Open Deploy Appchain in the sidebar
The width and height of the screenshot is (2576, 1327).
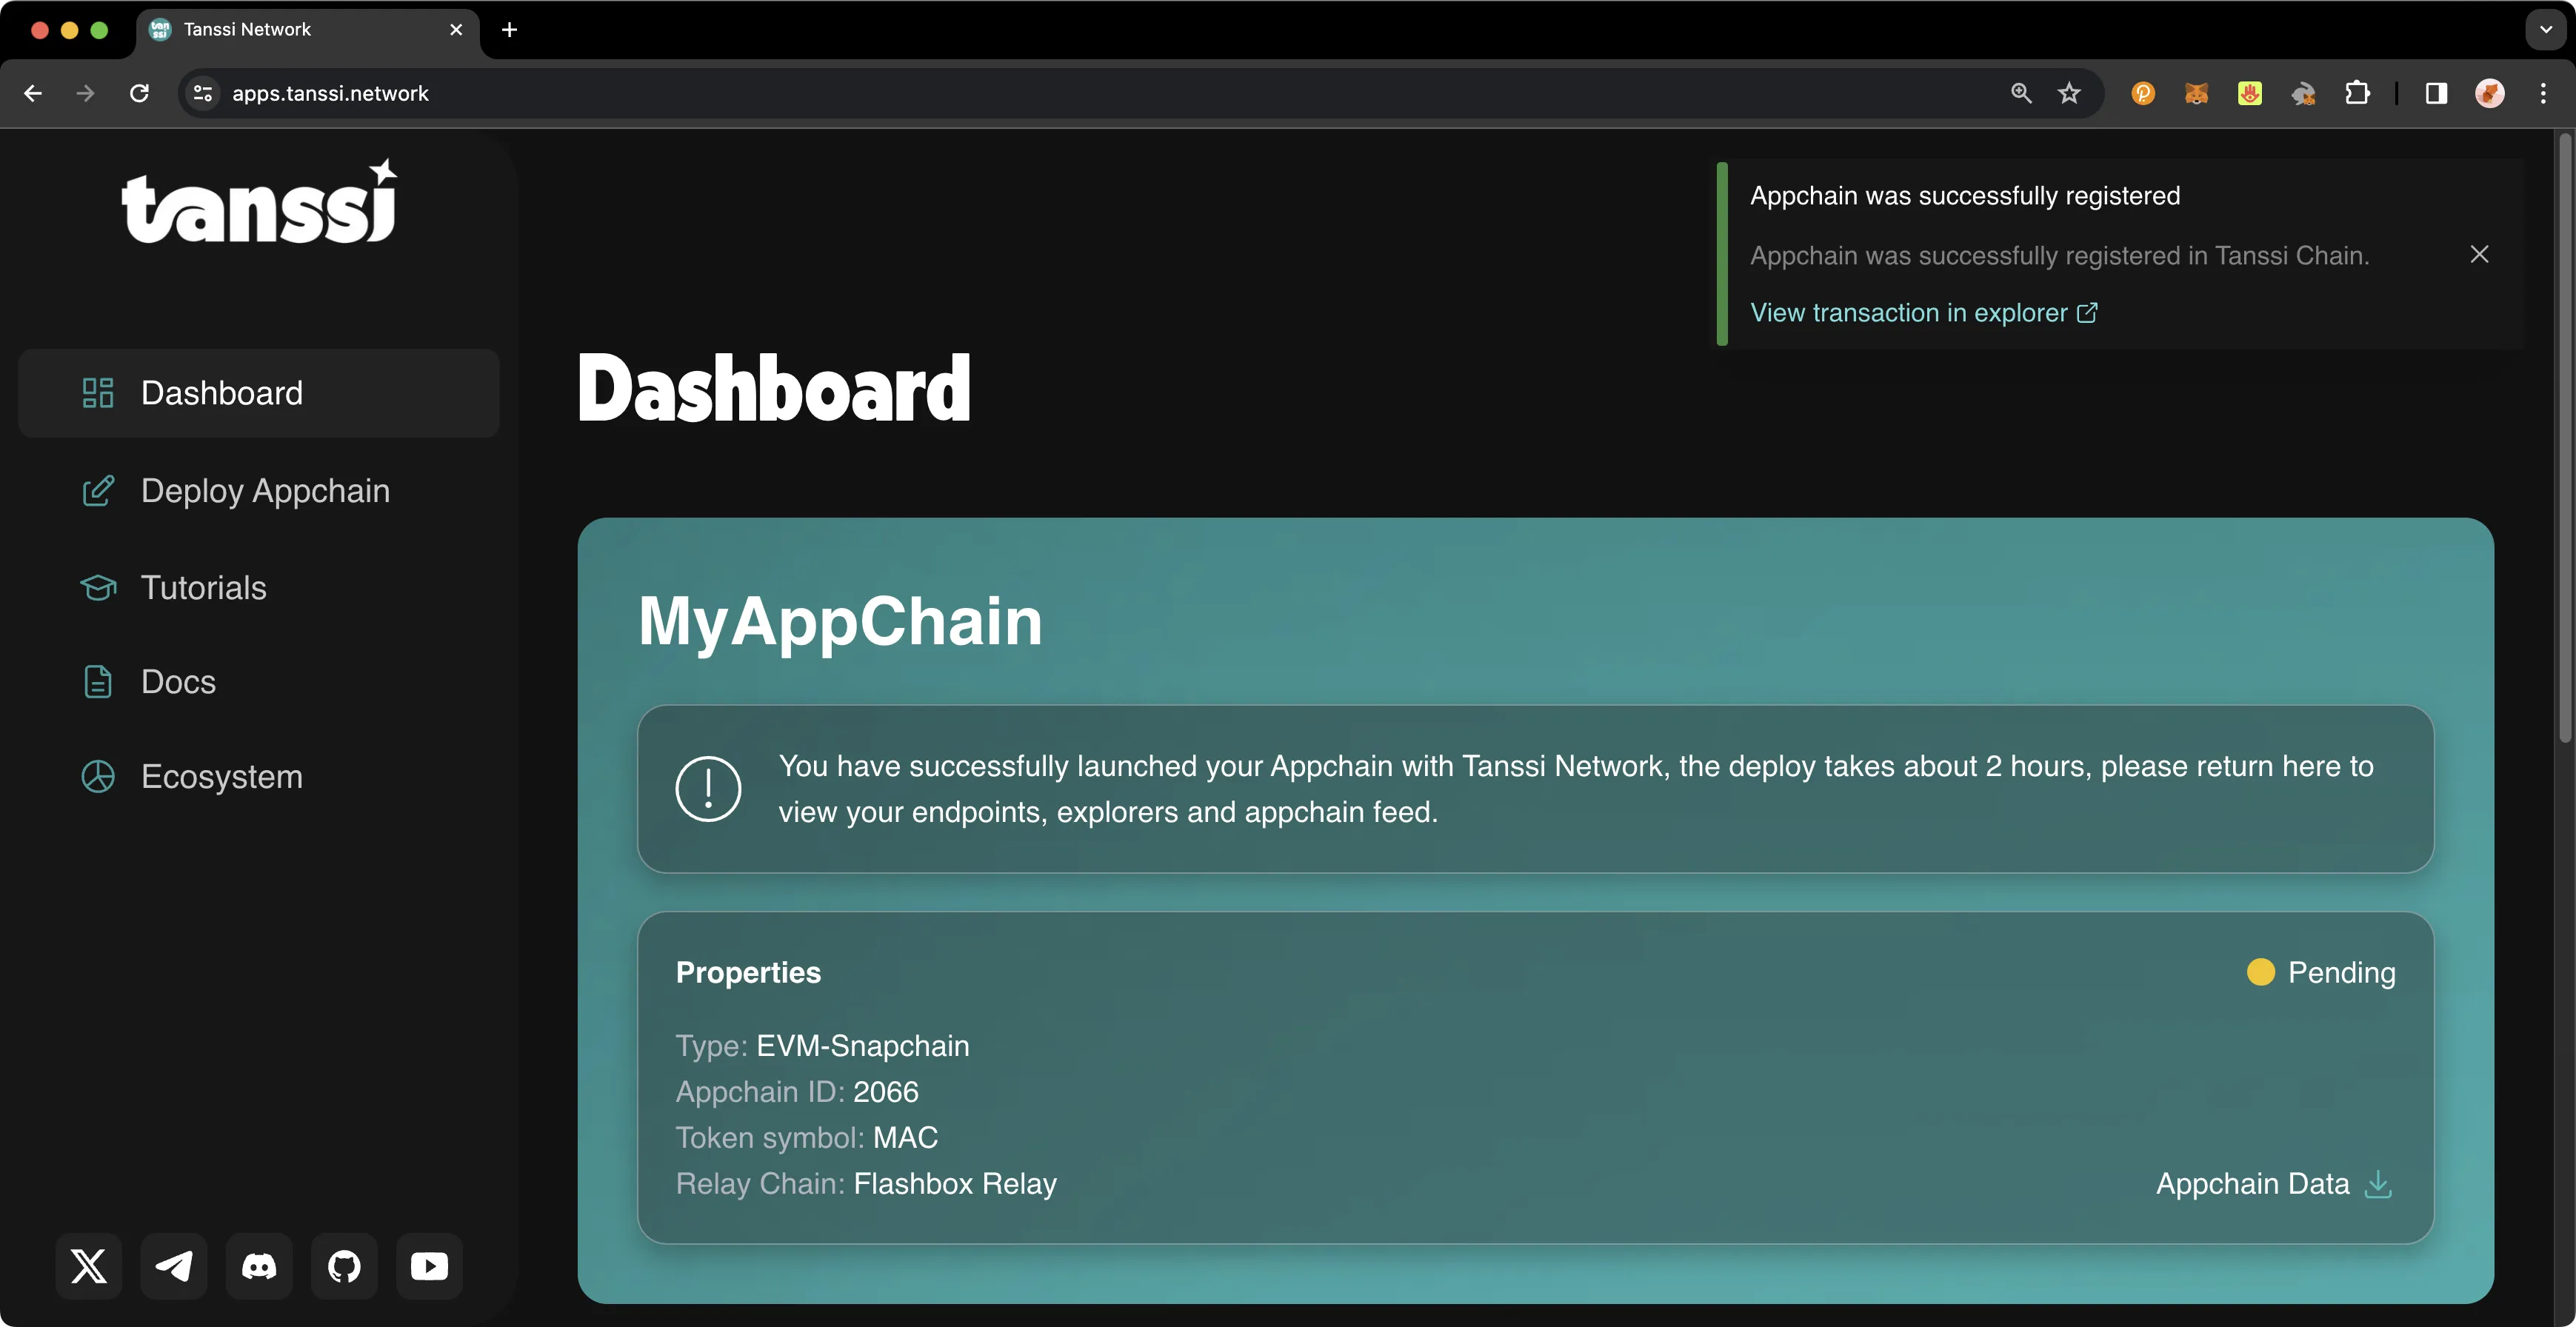pyautogui.click(x=258, y=491)
